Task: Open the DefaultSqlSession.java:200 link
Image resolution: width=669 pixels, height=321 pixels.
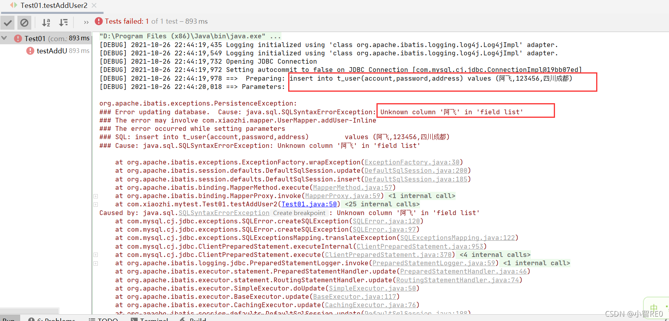Action: coord(416,171)
